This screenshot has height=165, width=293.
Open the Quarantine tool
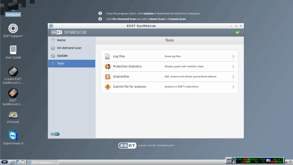[169, 77]
